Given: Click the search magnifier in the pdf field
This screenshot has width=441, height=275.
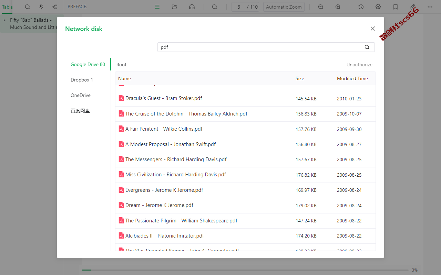Looking at the screenshot, I should 367,47.
